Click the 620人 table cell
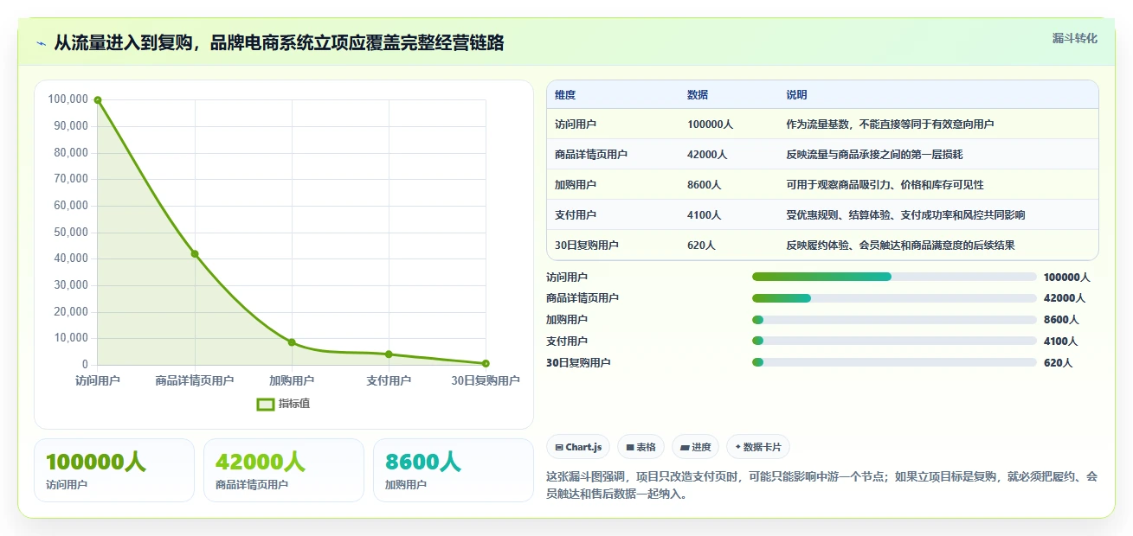 tap(701, 246)
